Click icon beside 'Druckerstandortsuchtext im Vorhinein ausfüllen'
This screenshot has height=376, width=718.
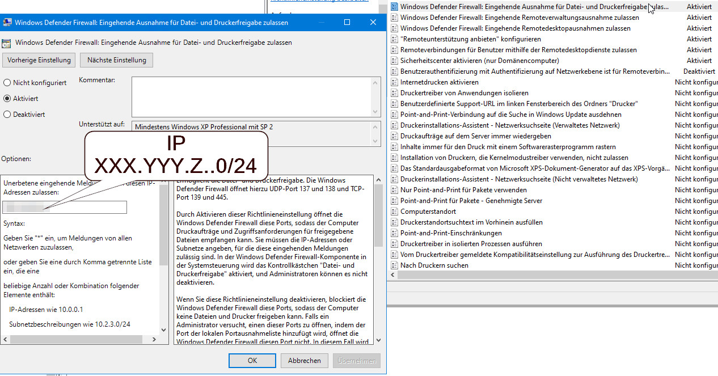(x=395, y=222)
